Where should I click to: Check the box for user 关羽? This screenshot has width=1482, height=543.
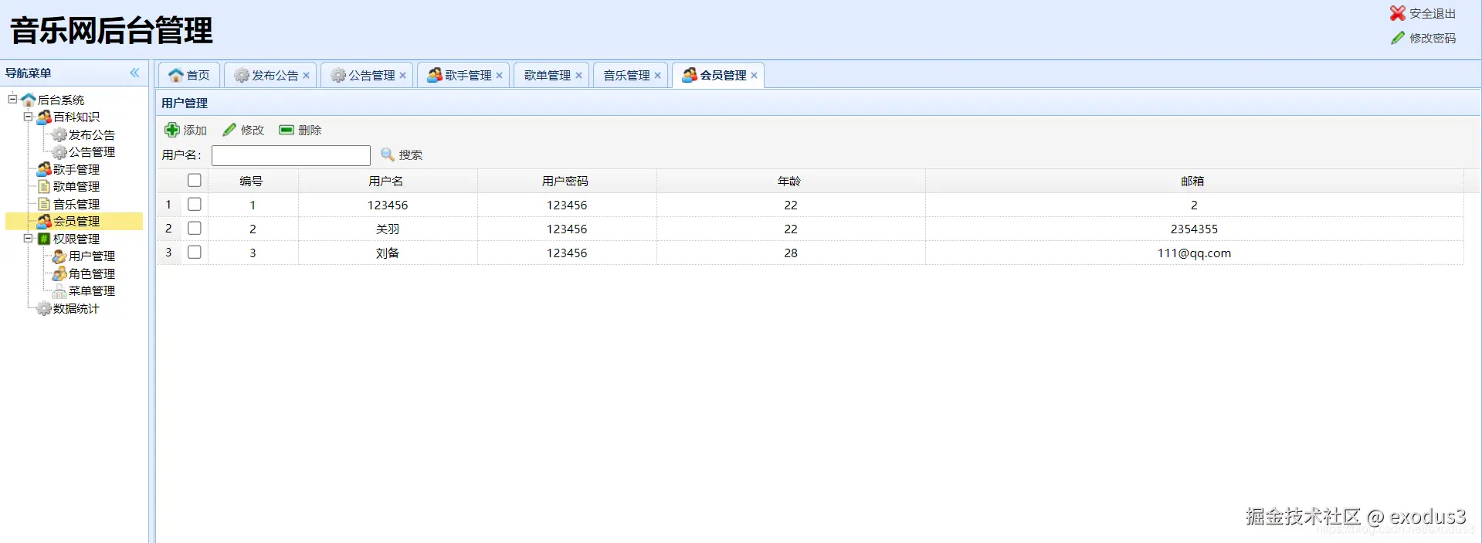pyautogui.click(x=195, y=228)
